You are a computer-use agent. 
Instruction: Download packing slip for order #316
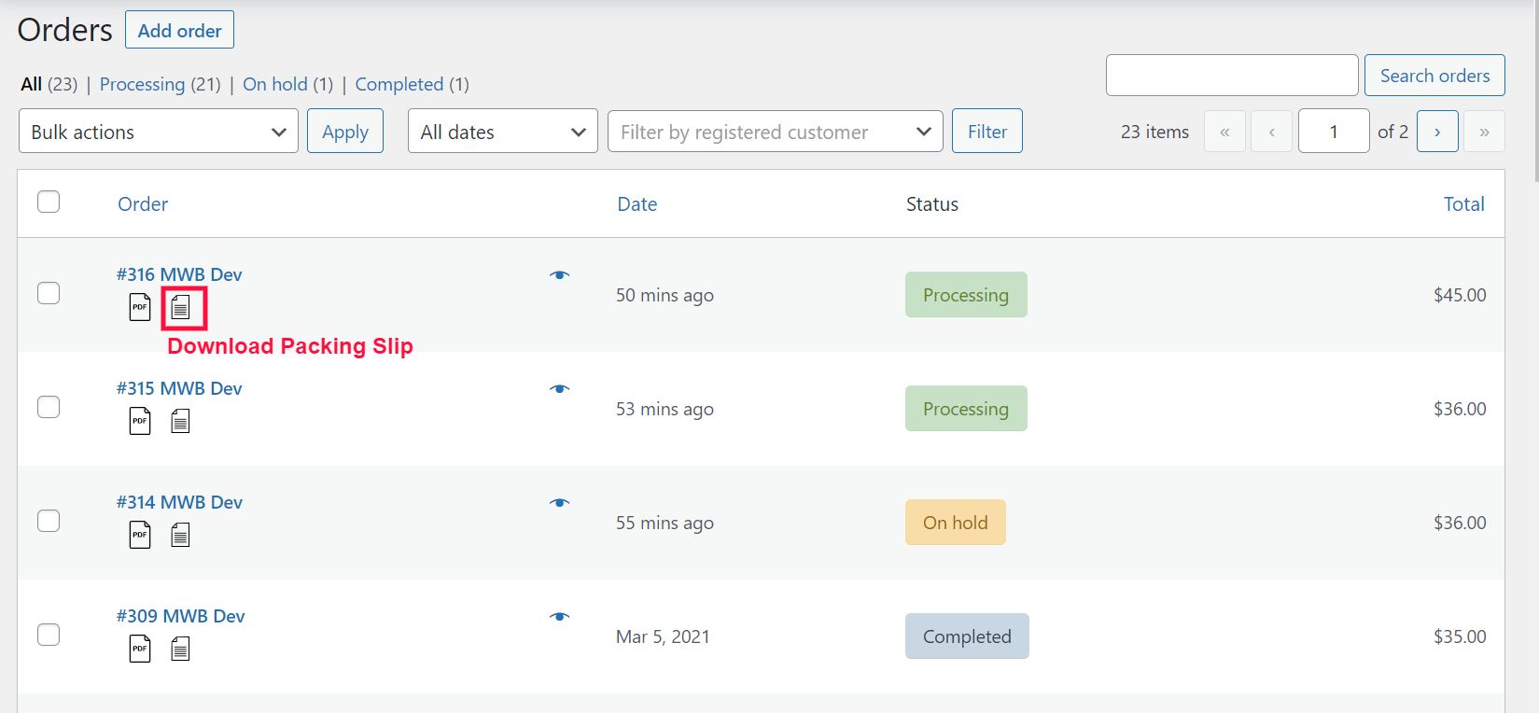181,307
